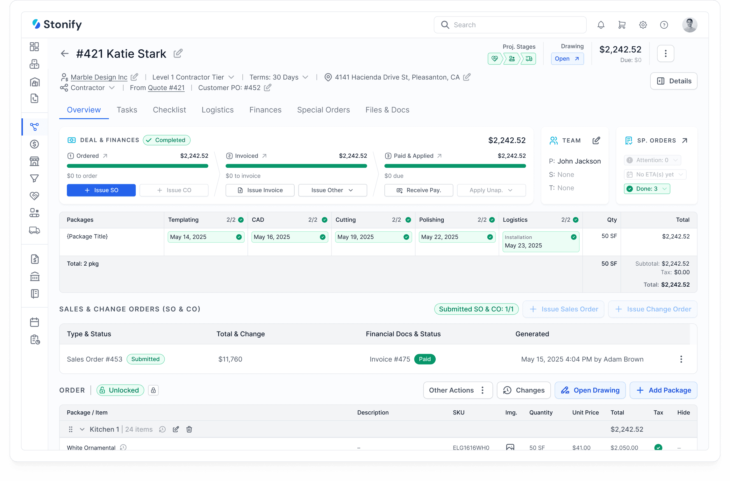
Task: Open the Contractor role dropdown
Action: coord(112,88)
